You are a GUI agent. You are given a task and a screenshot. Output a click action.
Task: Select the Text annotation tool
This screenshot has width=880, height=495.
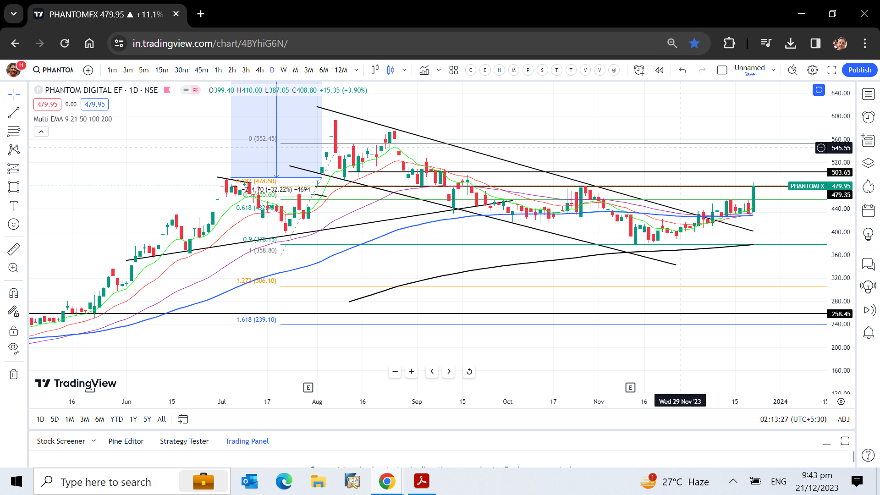pos(14,206)
